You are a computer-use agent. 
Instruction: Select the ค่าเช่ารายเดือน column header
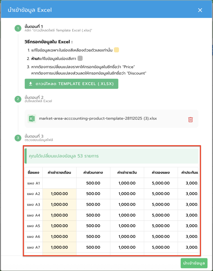click(x=59, y=173)
